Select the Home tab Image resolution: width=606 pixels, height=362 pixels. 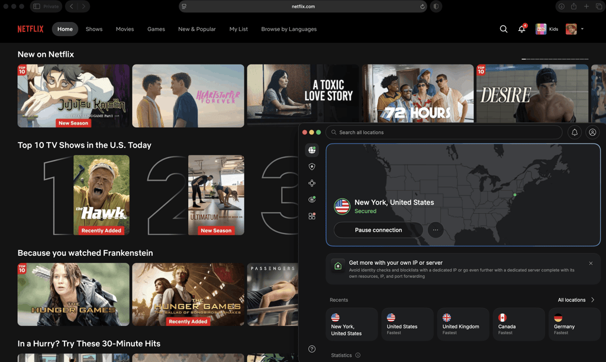pyautogui.click(x=65, y=29)
